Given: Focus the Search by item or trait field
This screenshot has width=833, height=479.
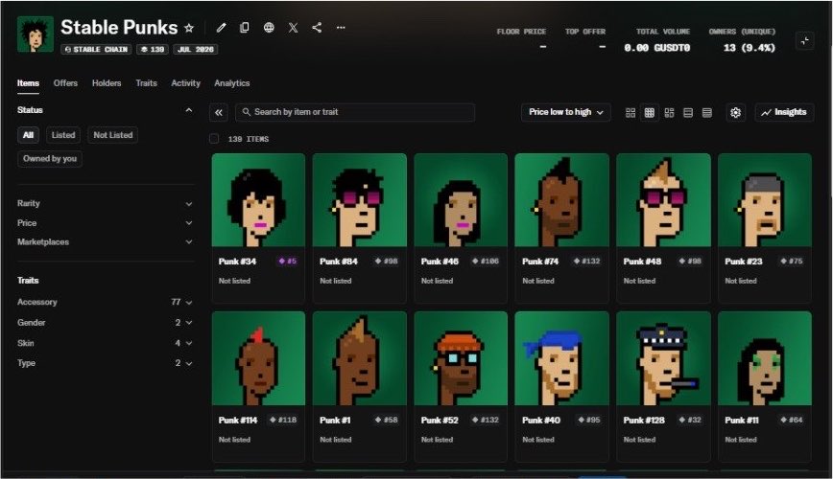Looking at the screenshot, I should (355, 112).
